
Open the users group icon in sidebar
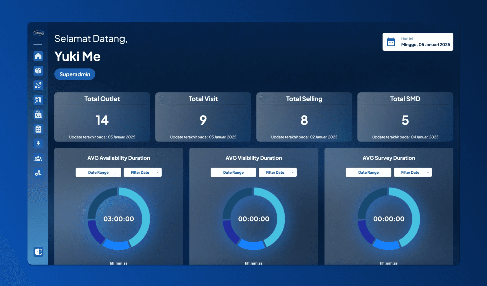click(38, 158)
